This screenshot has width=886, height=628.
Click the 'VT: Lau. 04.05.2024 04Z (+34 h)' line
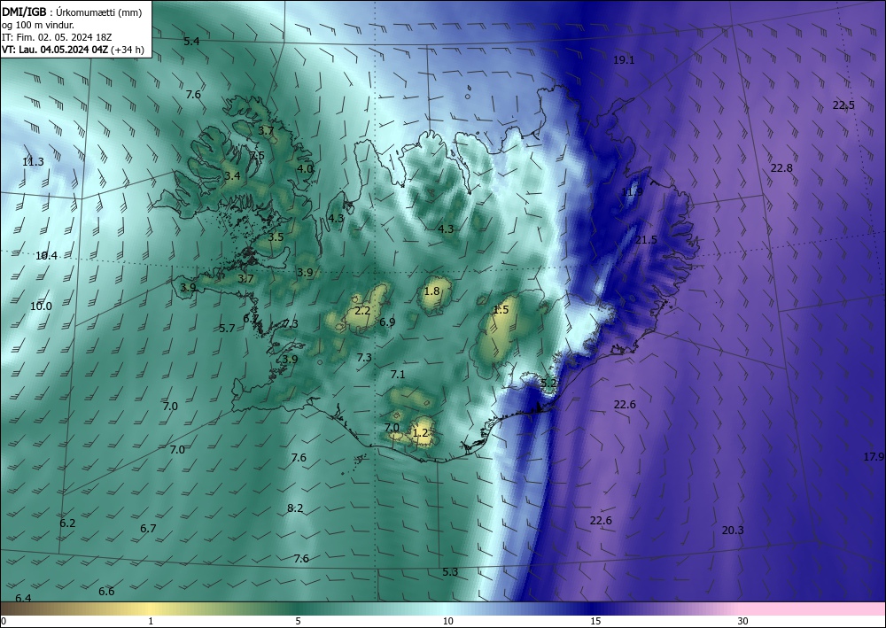pos(73,50)
